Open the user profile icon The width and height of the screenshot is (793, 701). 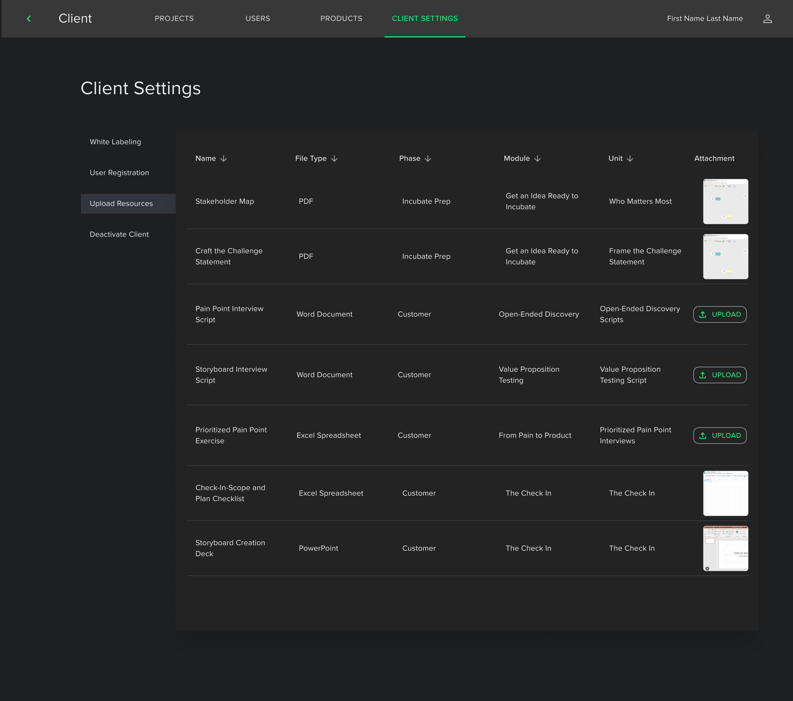tap(767, 19)
